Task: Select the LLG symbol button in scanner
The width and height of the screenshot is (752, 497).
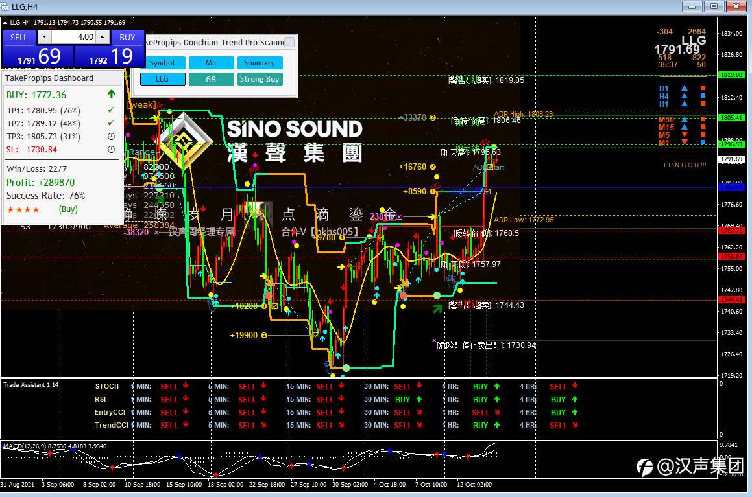Action: point(162,79)
